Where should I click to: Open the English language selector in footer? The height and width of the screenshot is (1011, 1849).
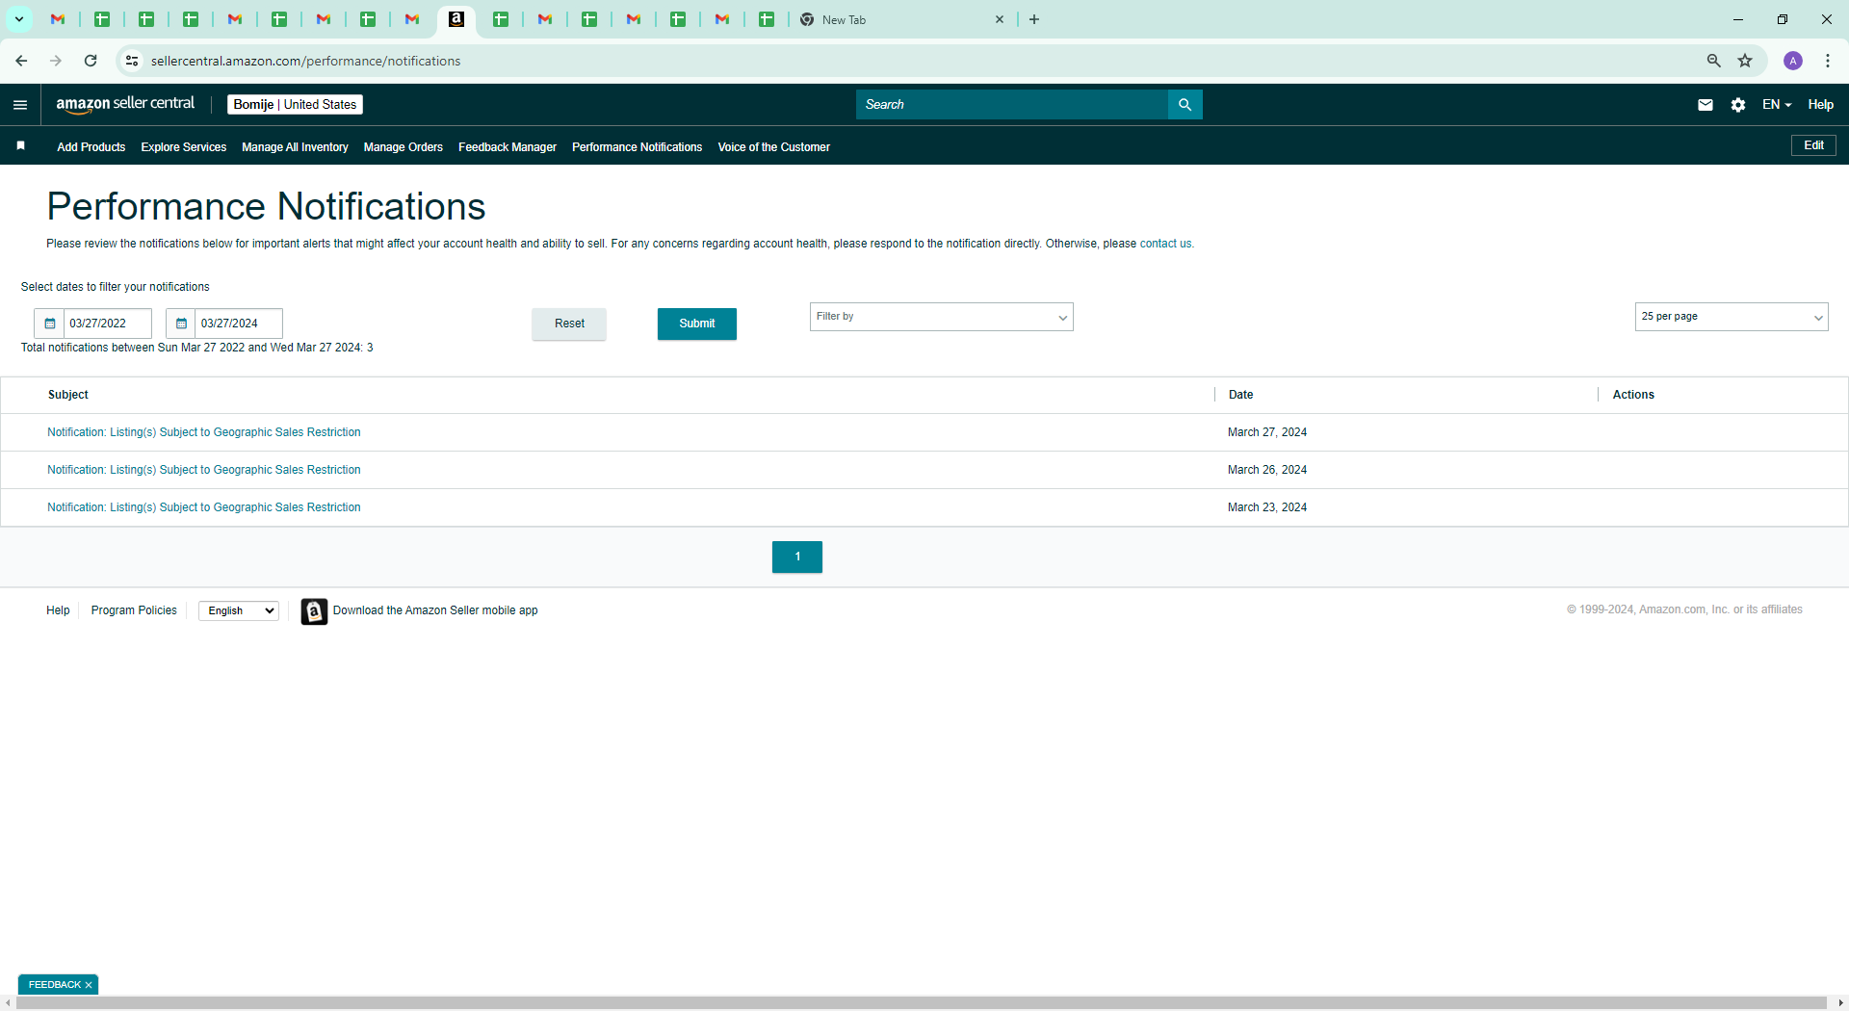click(x=239, y=610)
